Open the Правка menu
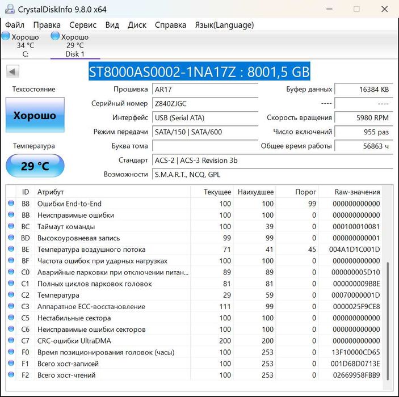The height and width of the screenshot is (397, 399). point(47,25)
